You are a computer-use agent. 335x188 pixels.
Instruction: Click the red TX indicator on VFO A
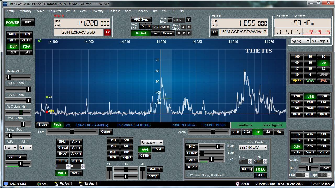click(x=108, y=32)
